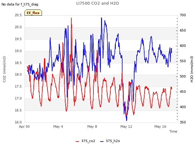Click the May 8 date tick label
Screen dimensions: 196x147
coord(92,126)
